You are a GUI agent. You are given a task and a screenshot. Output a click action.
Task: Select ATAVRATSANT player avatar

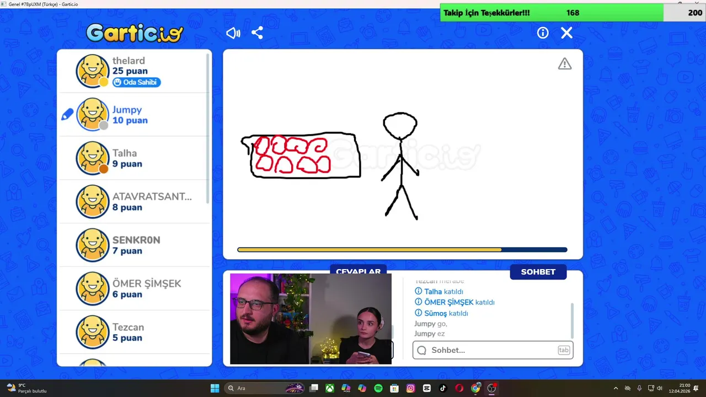click(x=92, y=201)
